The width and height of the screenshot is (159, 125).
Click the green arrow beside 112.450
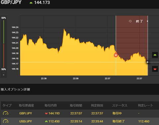tap(46, 121)
